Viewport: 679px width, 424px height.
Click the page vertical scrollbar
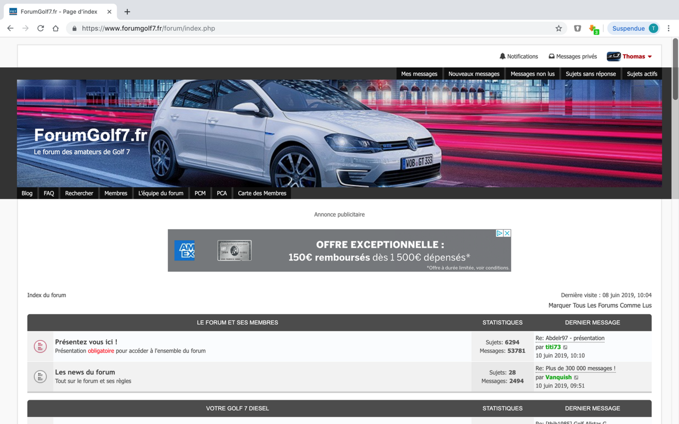point(675,69)
